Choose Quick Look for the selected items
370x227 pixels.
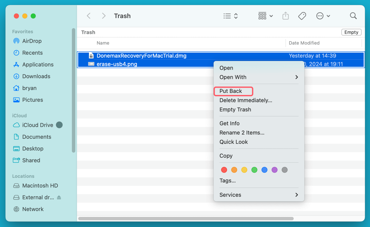point(234,142)
